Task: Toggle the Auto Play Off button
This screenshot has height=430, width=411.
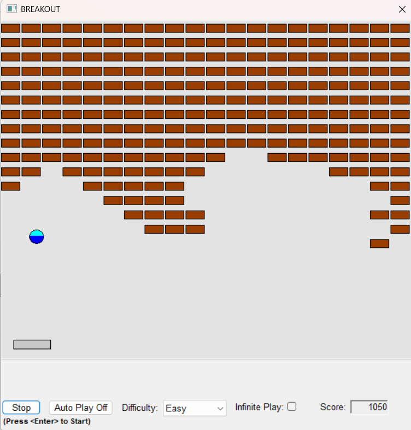Action: pyautogui.click(x=81, y=408)
